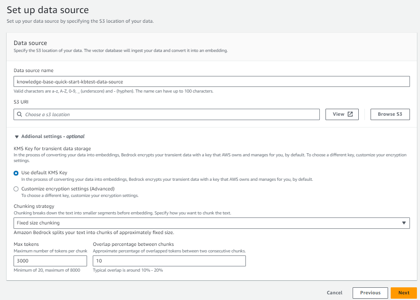This screenshot has height=300, width=420.
Task: Click the Max tokens field showing 3000
Action: pyautogui.click(x=50, y=261)
